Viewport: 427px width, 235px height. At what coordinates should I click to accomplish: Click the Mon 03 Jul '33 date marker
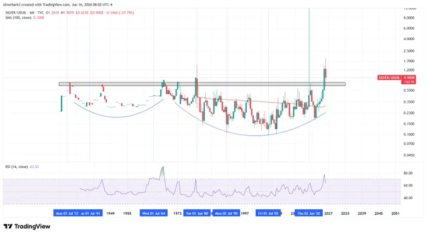click(67, 213)
